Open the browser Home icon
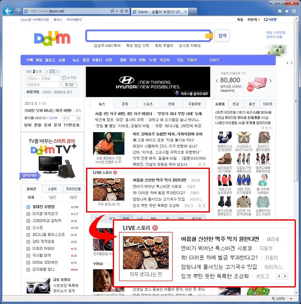This screenshot has width=301, height=304. pos(280,11)
